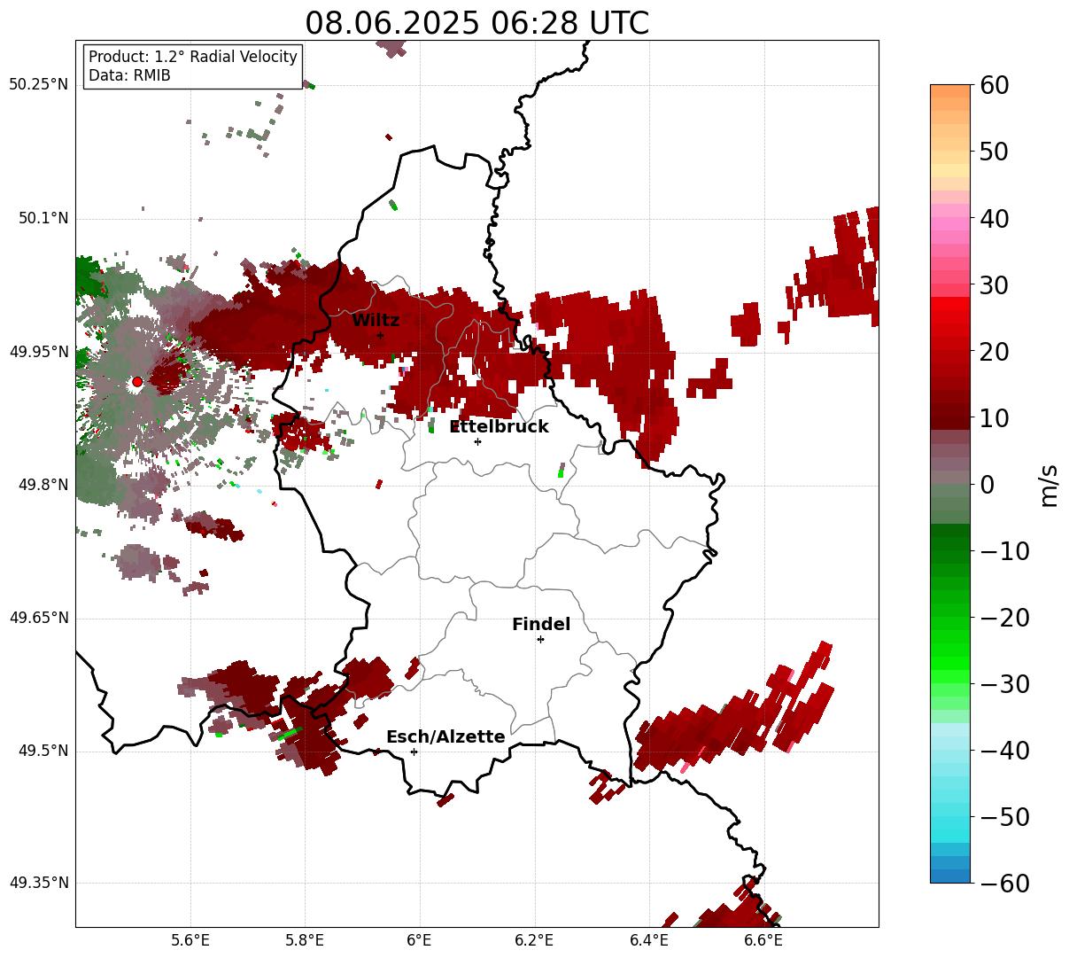Click the 6.2°E longitude tick label
This screenshot has height=958, width=1069.
[534, 941]
